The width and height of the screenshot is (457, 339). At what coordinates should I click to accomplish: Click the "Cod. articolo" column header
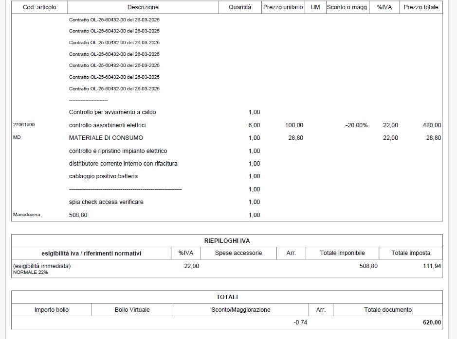tap(39, 7)
